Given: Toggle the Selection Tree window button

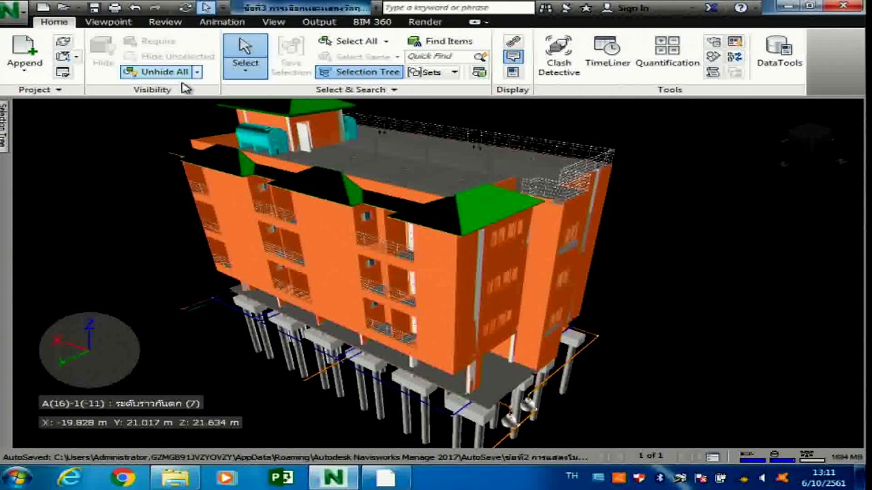Looking at the screenshot, I should 359,71.
